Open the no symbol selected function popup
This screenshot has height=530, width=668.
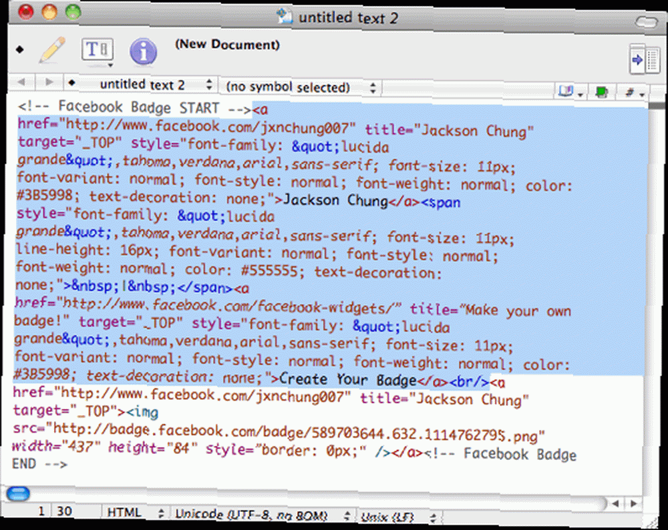tap(301, 87)
